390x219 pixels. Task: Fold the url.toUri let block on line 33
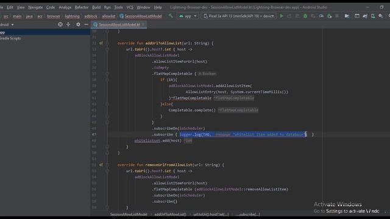(x=107, y=49)
